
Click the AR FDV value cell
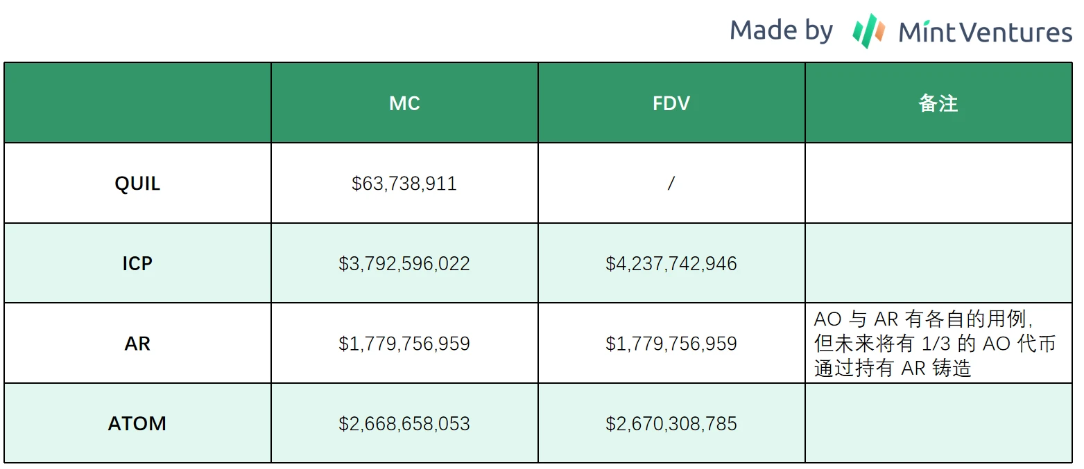[671, 344]
